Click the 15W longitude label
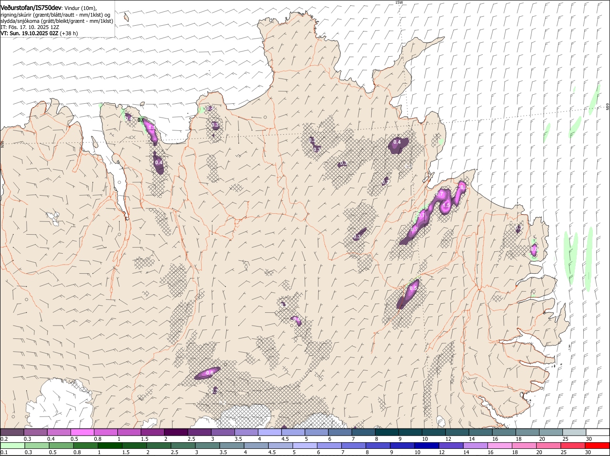This screenshot has height=456, width=610. (x=399, y=2)
